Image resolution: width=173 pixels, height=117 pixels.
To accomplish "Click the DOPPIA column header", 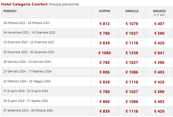I will (104, 11).
